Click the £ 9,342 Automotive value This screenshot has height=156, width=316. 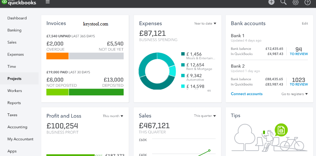click(194, 75)
